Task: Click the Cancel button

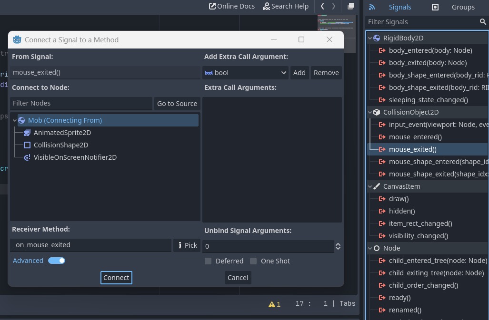Action: pos(238,278)
